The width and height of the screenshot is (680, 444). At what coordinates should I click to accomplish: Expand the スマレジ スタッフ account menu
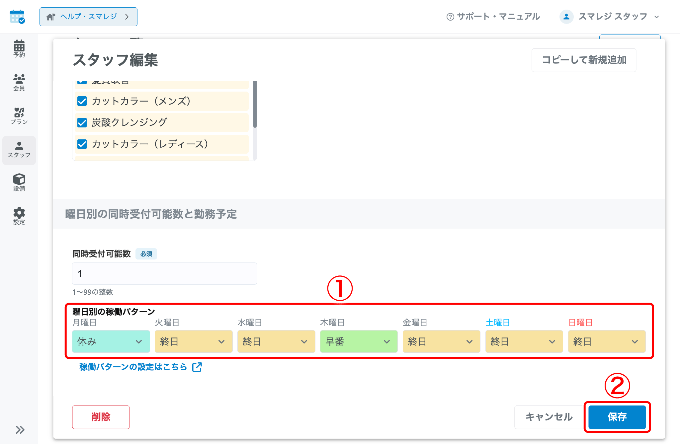pyautogui.click(x=610, y=17)
